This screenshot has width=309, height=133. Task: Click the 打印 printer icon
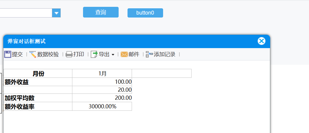click(x=69, y=54)
